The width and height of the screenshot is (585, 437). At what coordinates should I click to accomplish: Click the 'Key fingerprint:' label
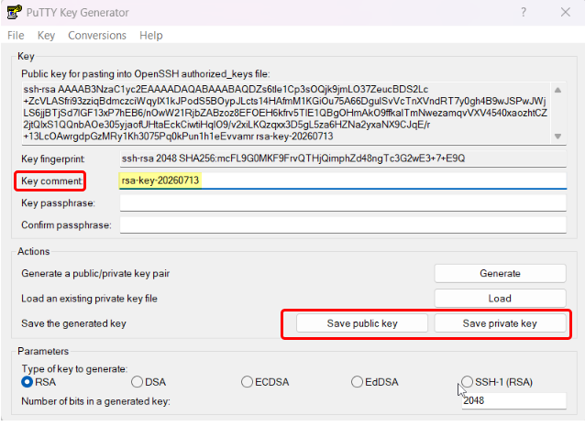53,158
